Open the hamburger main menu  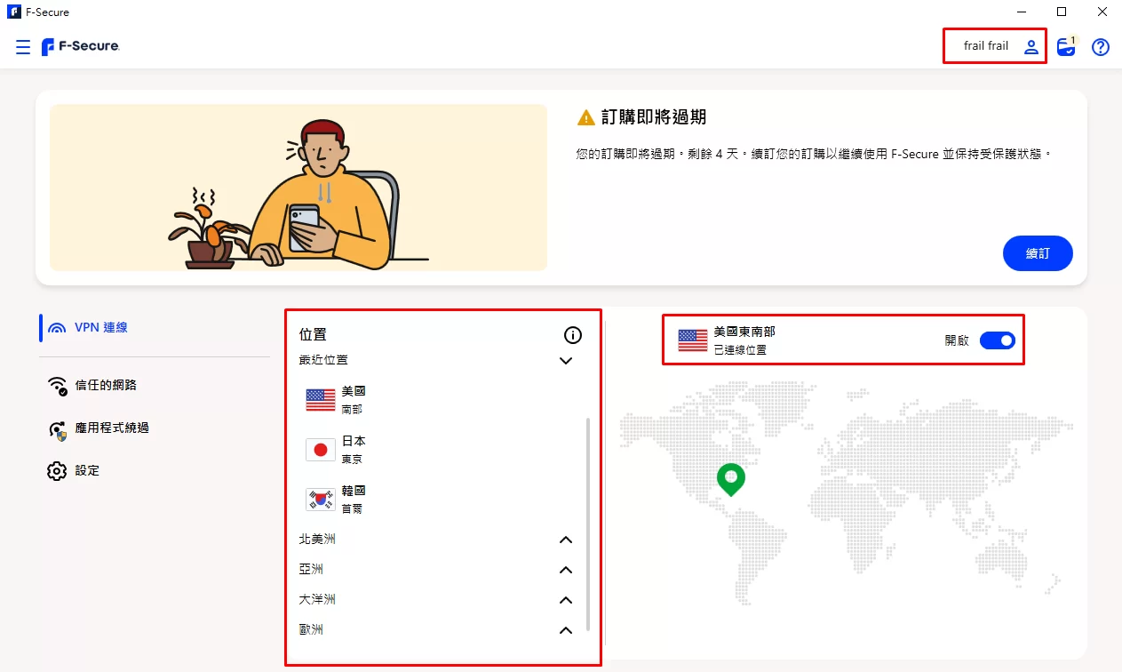pyautogui.click(x=23, y=47)
